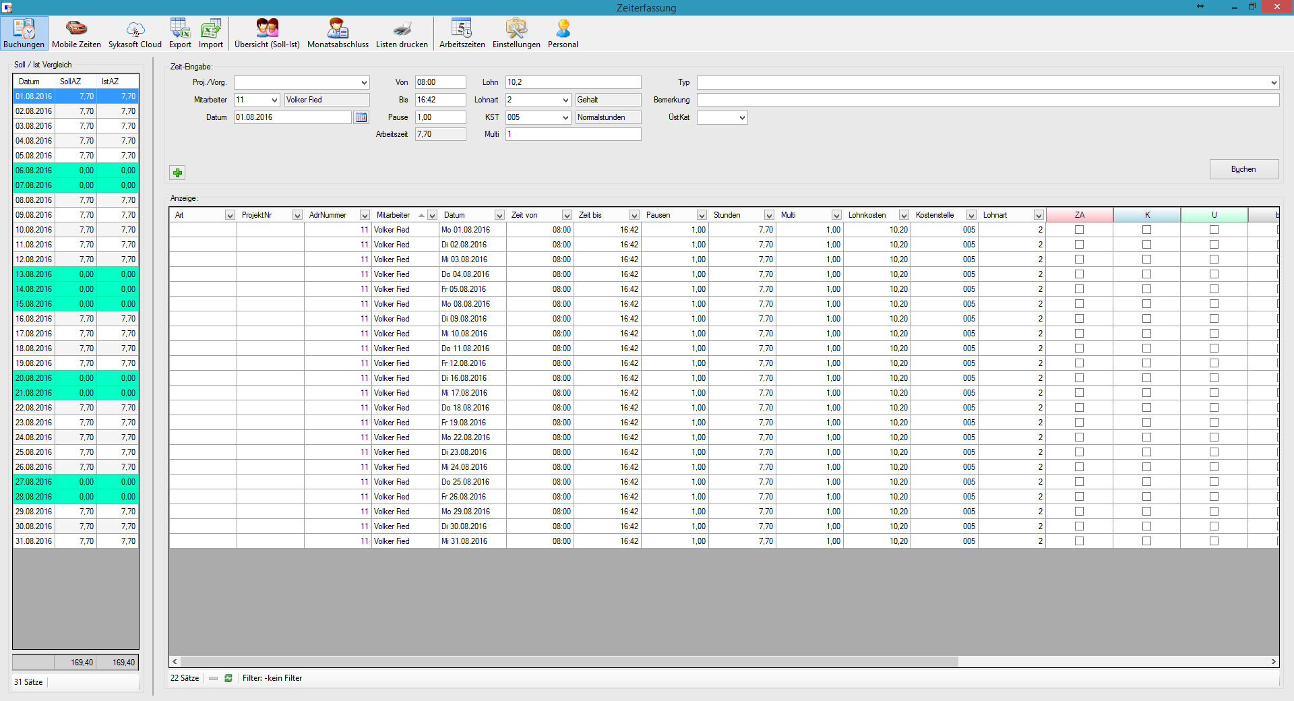Image resolution: width=1294 pixels, height=701 pixels.
Task: Click the horizontal scrollbar of the table
Action: click(x=569, y=662)
